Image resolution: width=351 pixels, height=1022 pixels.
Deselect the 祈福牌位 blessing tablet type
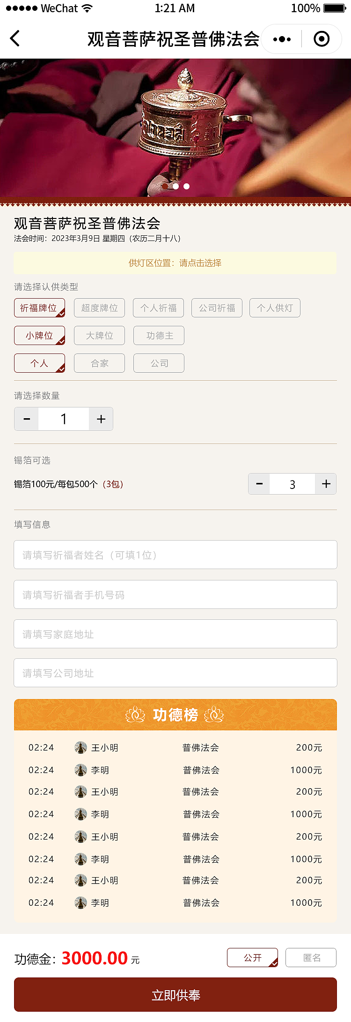click(39, 308)
